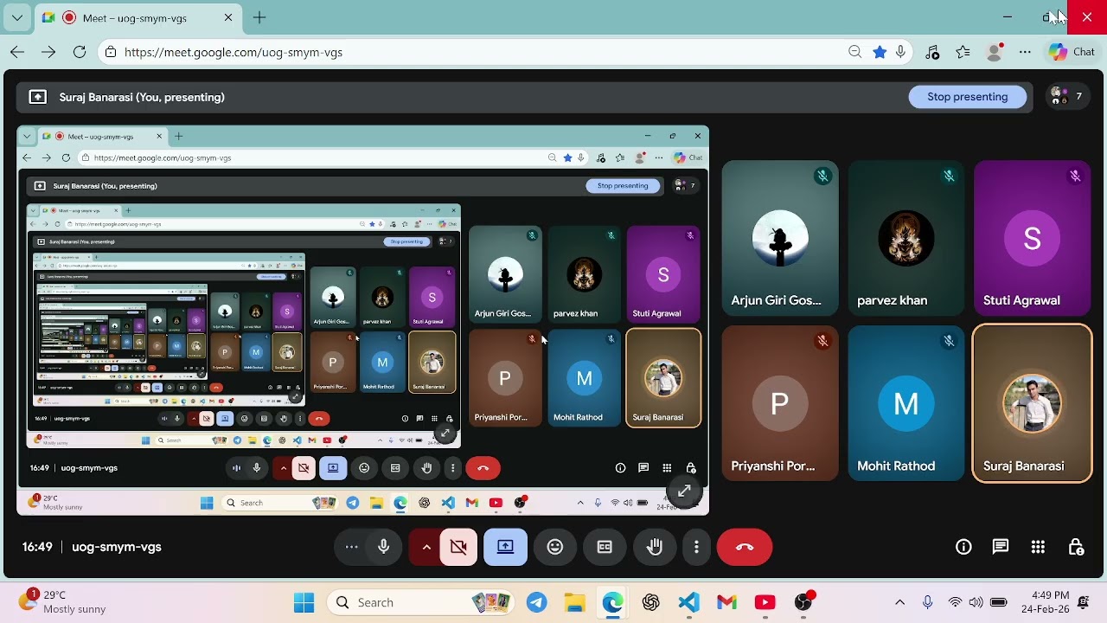Select Stuti Agrawal participant tile on the right
The height and width of the screenshot is (623, 1107).
1032,238
